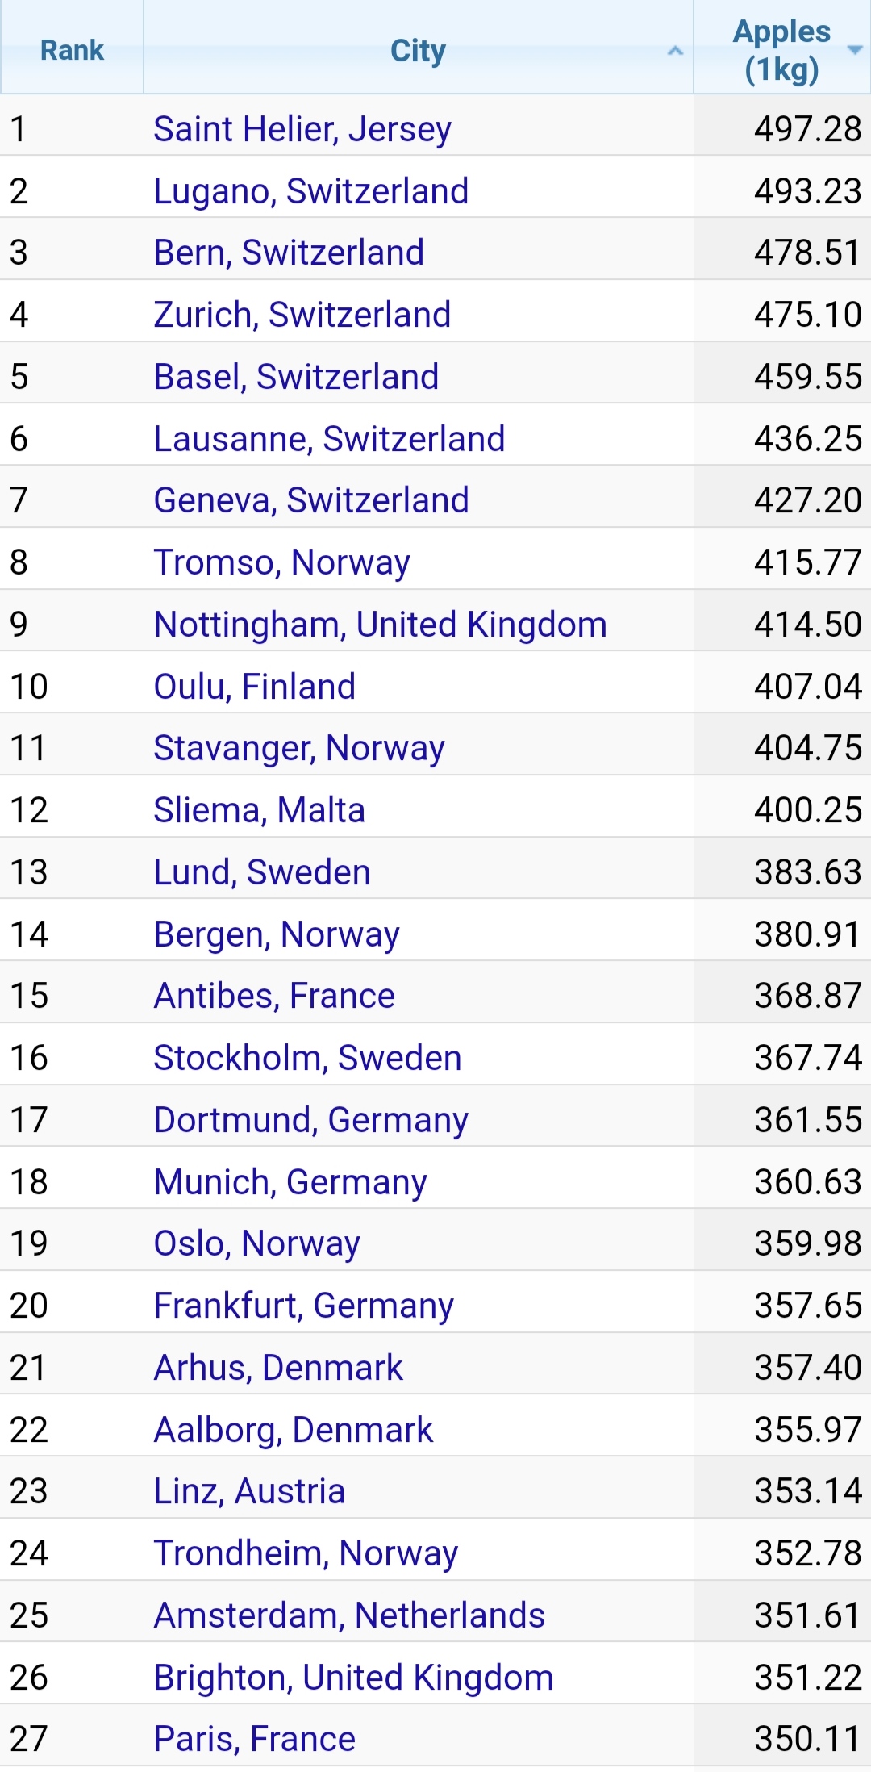Click the Paris, France link
This screenshot has width=871, height=1772.
click(255, 1739)
